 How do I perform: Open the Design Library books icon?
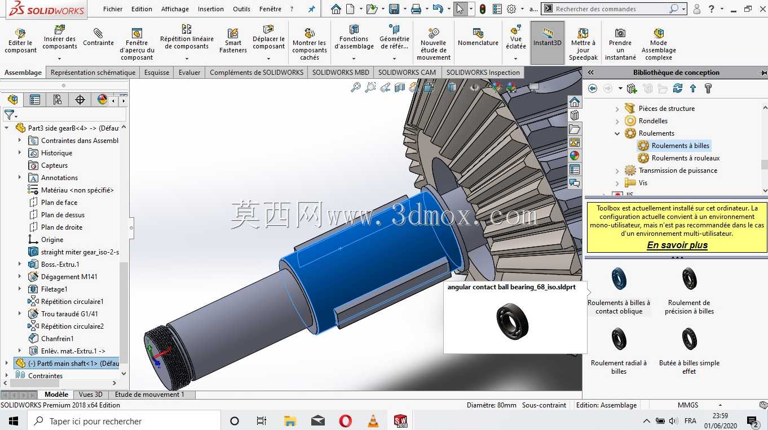[575, 115]
